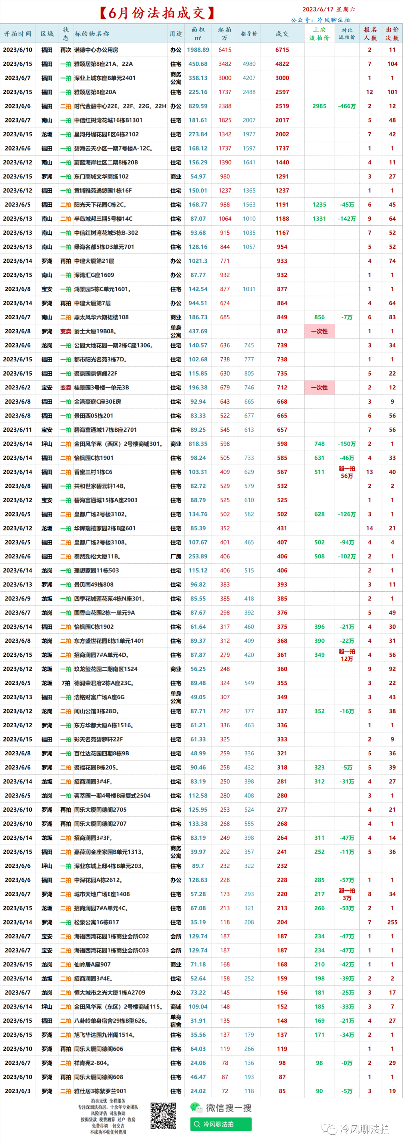Select 松泉公寓16栋817 entry
The width and height of the screenshot is (403, 1147).
[96, 922]
